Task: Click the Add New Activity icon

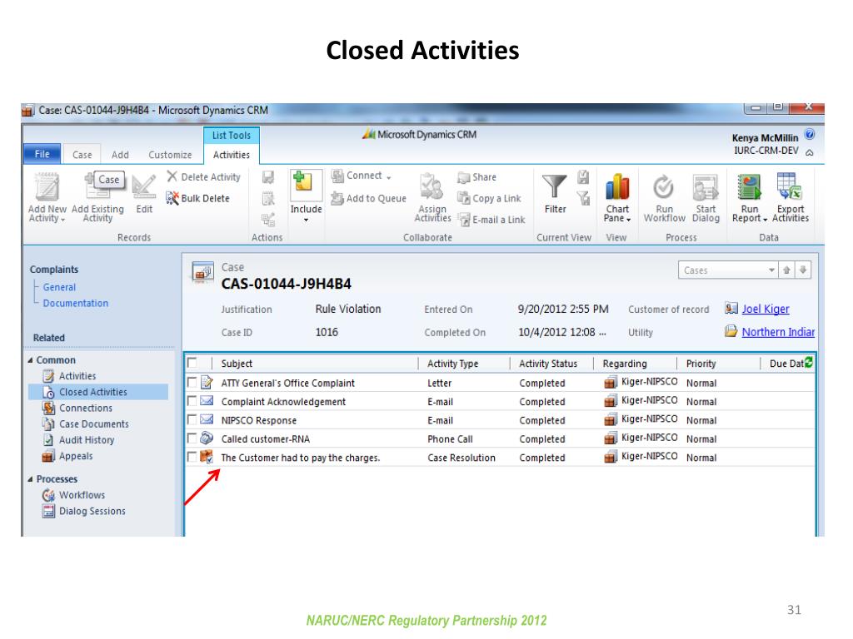Action: [x=47, y=187]
